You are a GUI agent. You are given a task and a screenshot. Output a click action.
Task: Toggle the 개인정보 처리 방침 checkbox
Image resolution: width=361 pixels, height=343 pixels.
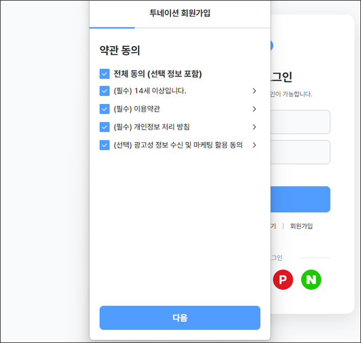105,127
